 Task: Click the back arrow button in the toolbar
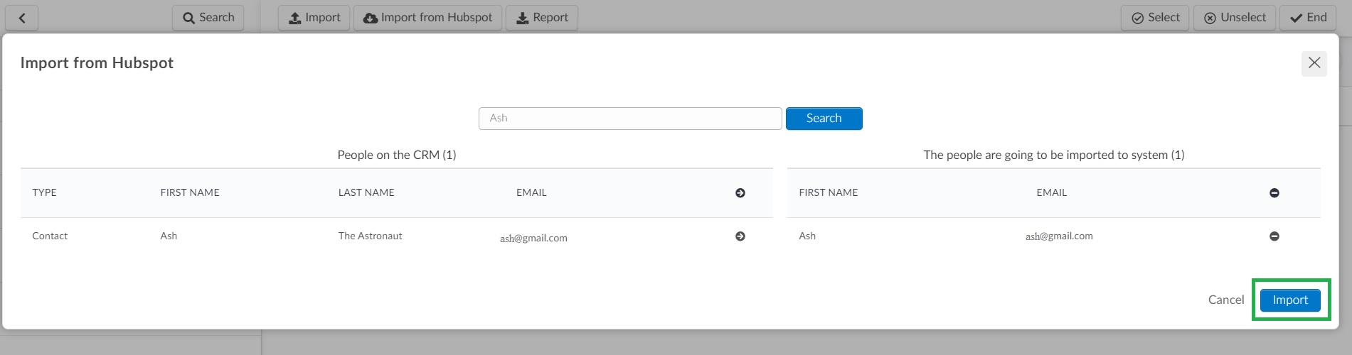(22, 18)
